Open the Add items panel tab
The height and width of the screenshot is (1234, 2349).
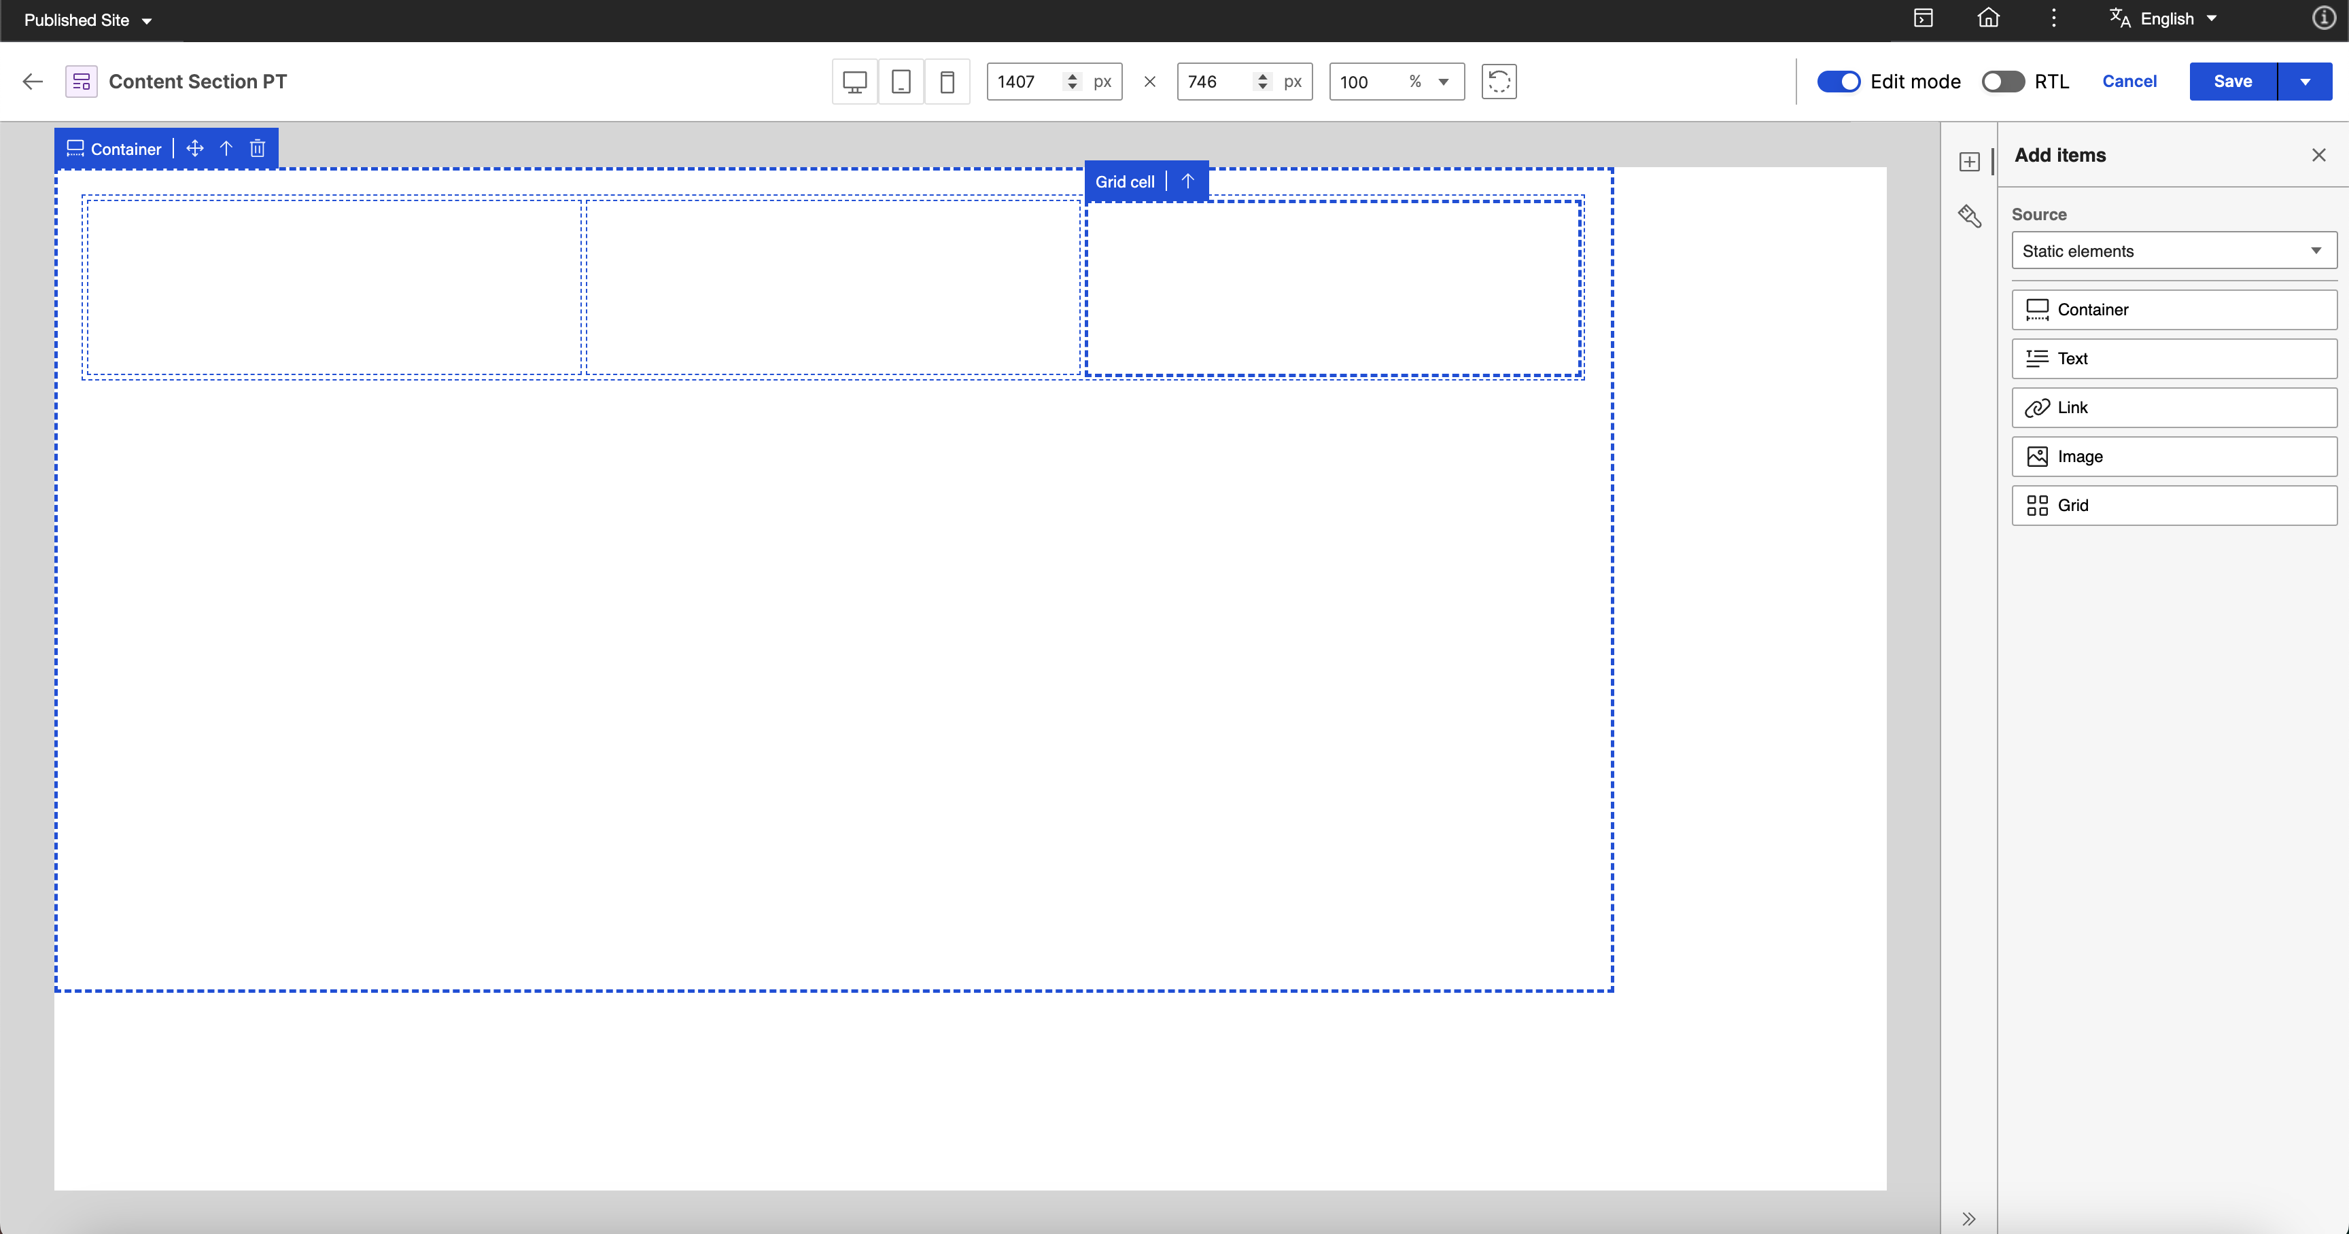pyautogui.click(x=1970, y=162)
